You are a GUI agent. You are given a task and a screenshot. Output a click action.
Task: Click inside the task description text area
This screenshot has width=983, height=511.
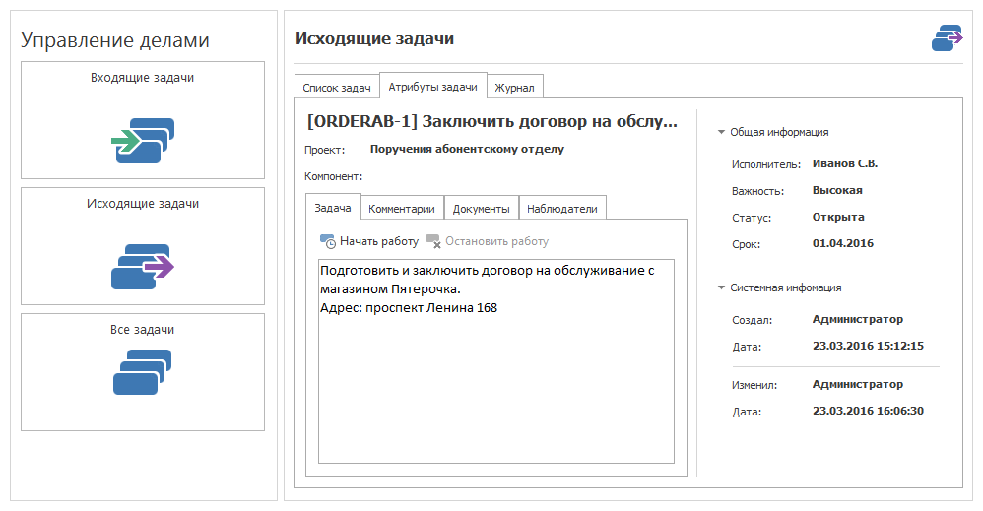[496, 361]
